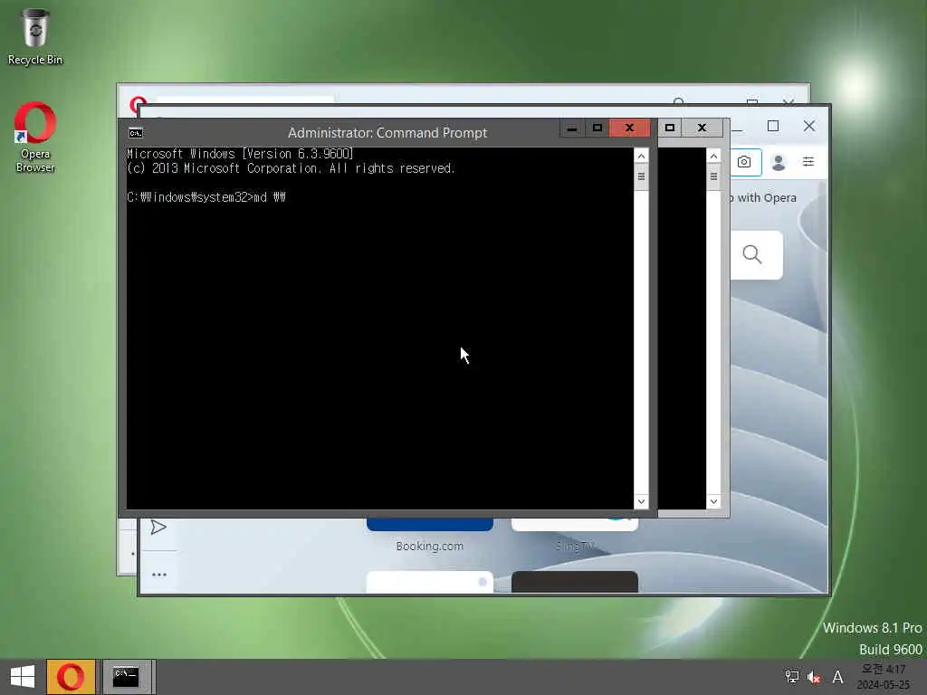Click the muted volume tray icon
The width and height of the screenshot is (927, 695).
pyautogui.click(x=814, y=677)
